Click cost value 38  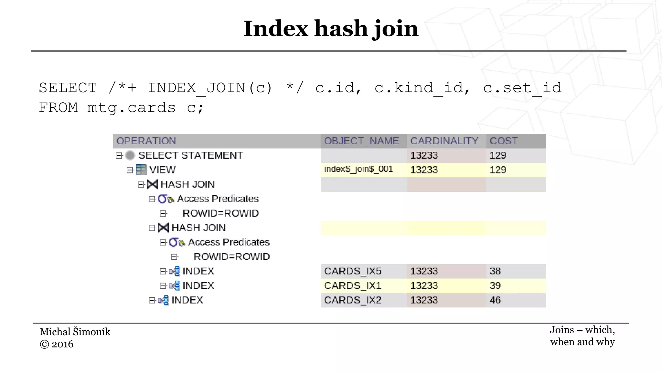(x=495, y=271)
